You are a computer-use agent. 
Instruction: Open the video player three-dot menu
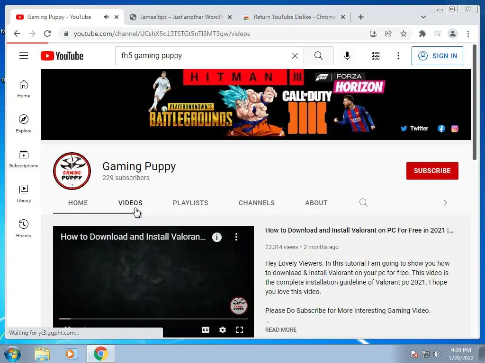point(236,237)
